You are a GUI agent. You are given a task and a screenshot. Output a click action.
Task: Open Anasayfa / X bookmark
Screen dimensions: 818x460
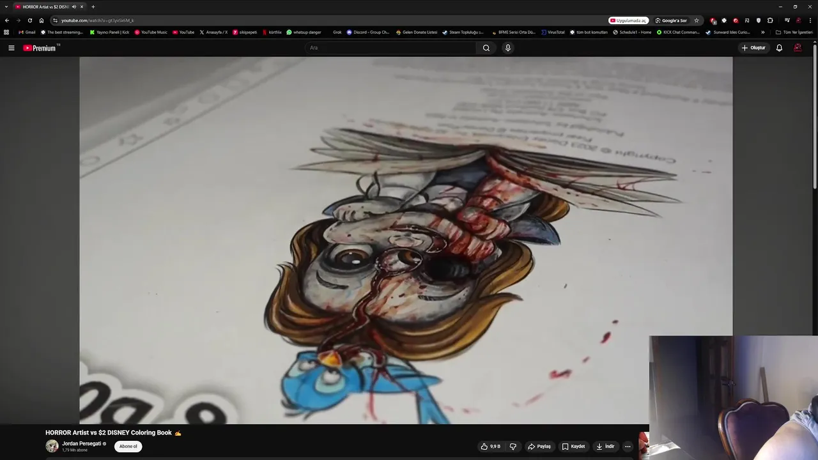213,32
